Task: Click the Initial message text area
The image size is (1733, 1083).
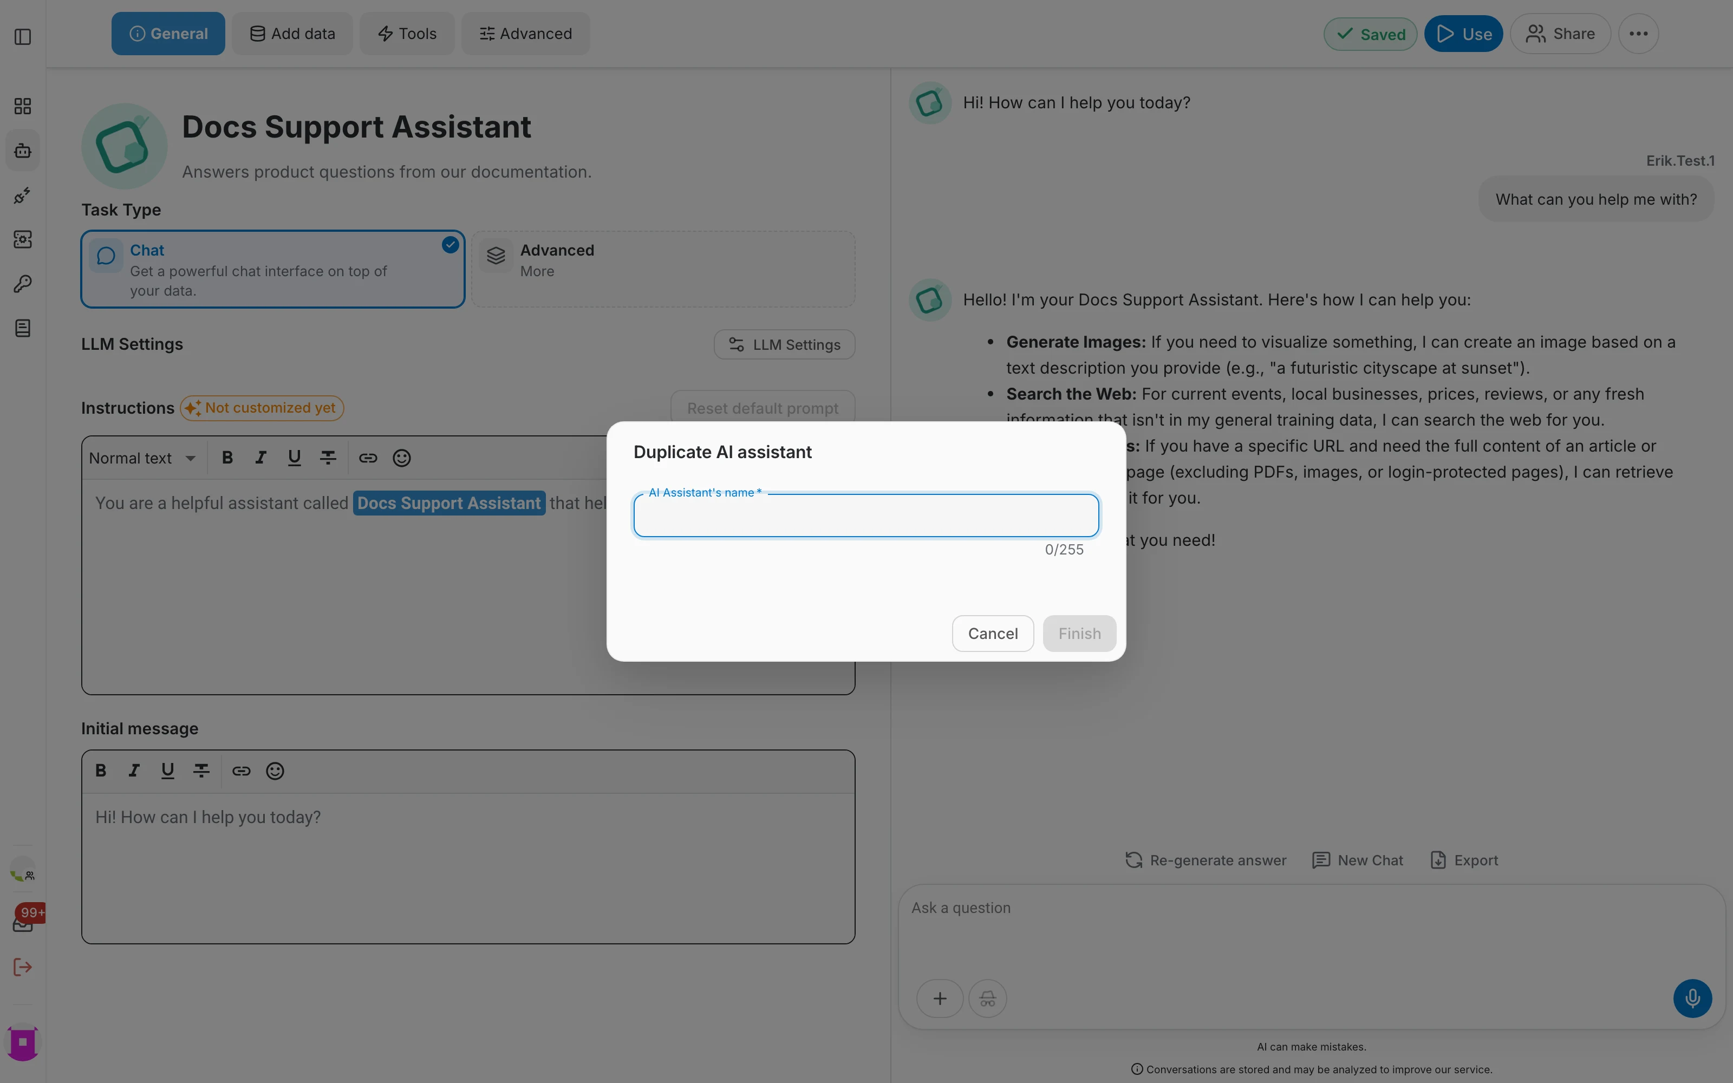Action: click(468, 867)
